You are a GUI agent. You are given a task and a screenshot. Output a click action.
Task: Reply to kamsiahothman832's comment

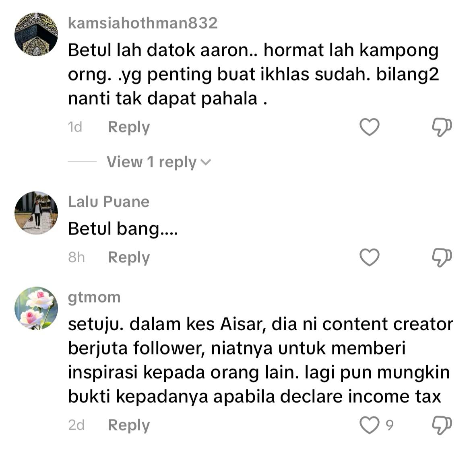pyautogui.click(x=128, y=127)
